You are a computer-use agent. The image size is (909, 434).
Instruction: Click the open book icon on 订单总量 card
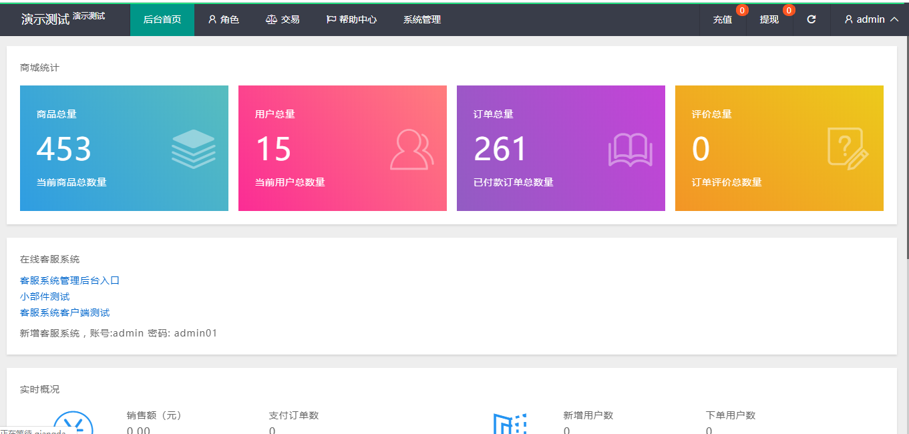(x=629, y=149)
